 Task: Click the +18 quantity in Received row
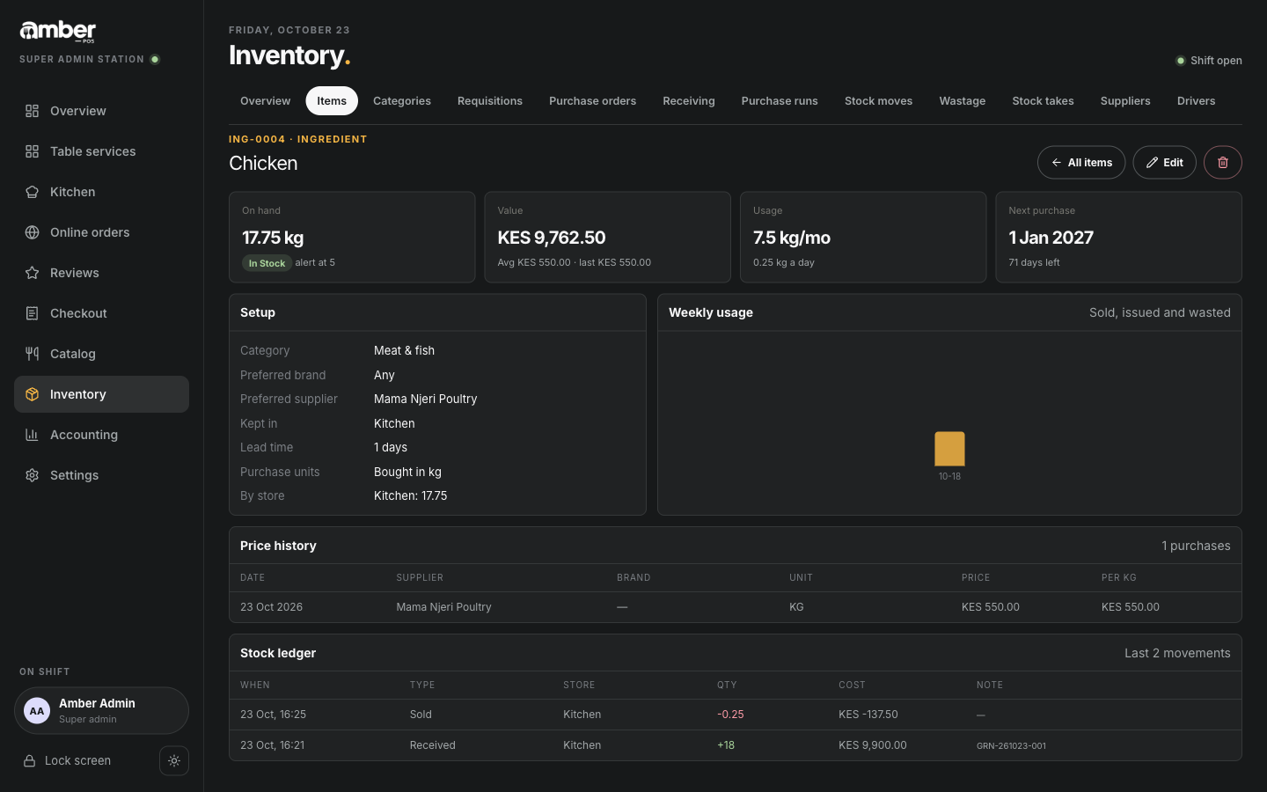click(726, 745)
